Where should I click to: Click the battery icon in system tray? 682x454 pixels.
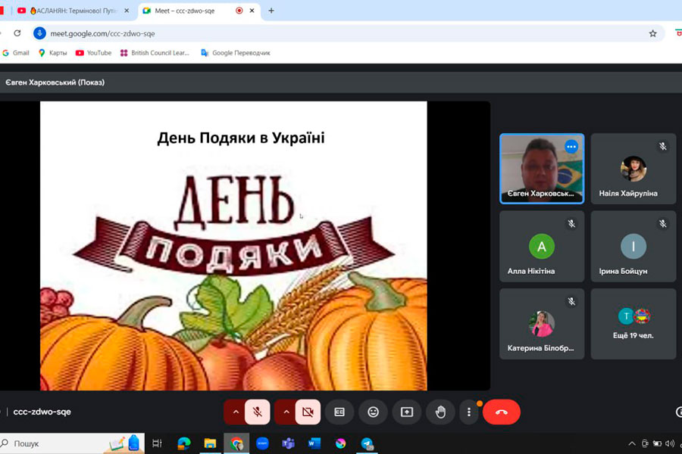pyautogui.click(x=657, y=443)
